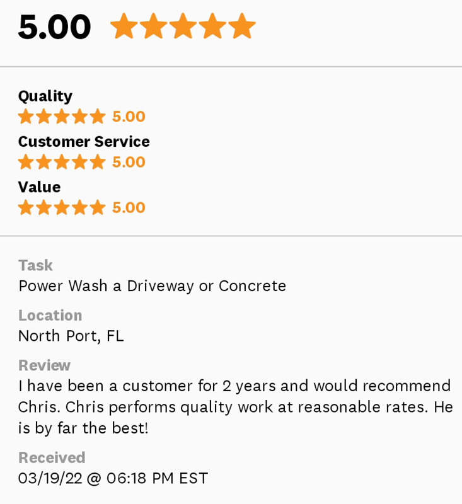Click the review text mentioning Chris
Image resolution: width=462 pixels, height=504 pixels.
[234, 407]
